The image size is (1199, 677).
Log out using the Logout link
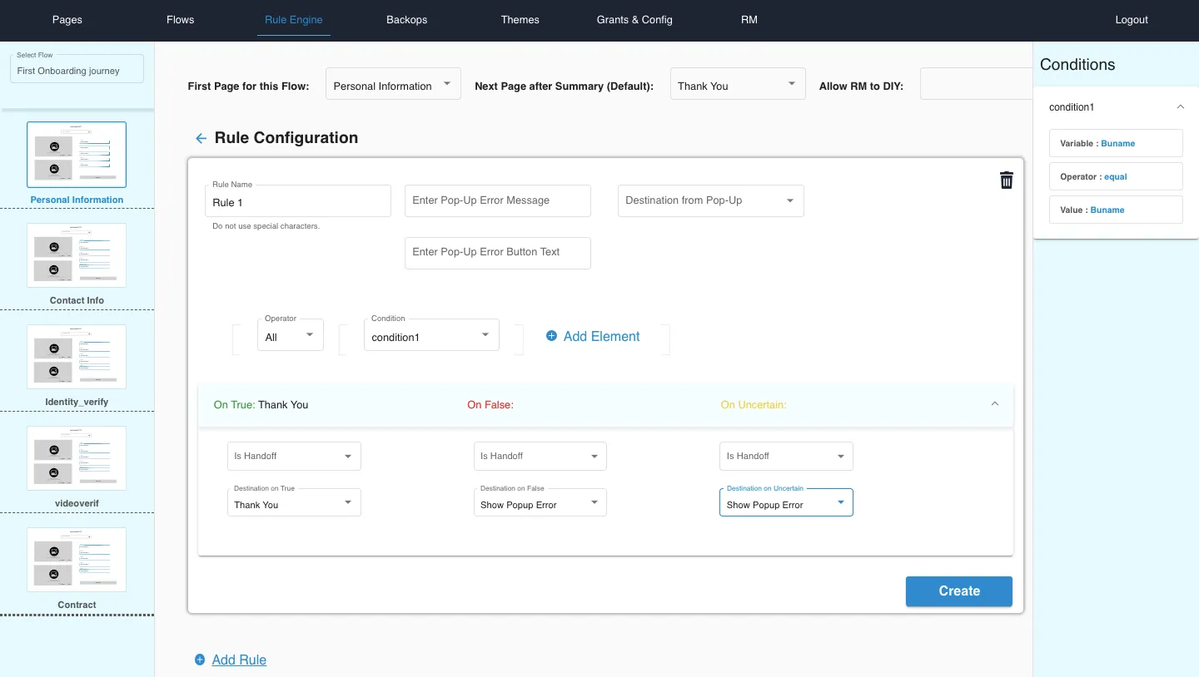[x=1132, y=20]
